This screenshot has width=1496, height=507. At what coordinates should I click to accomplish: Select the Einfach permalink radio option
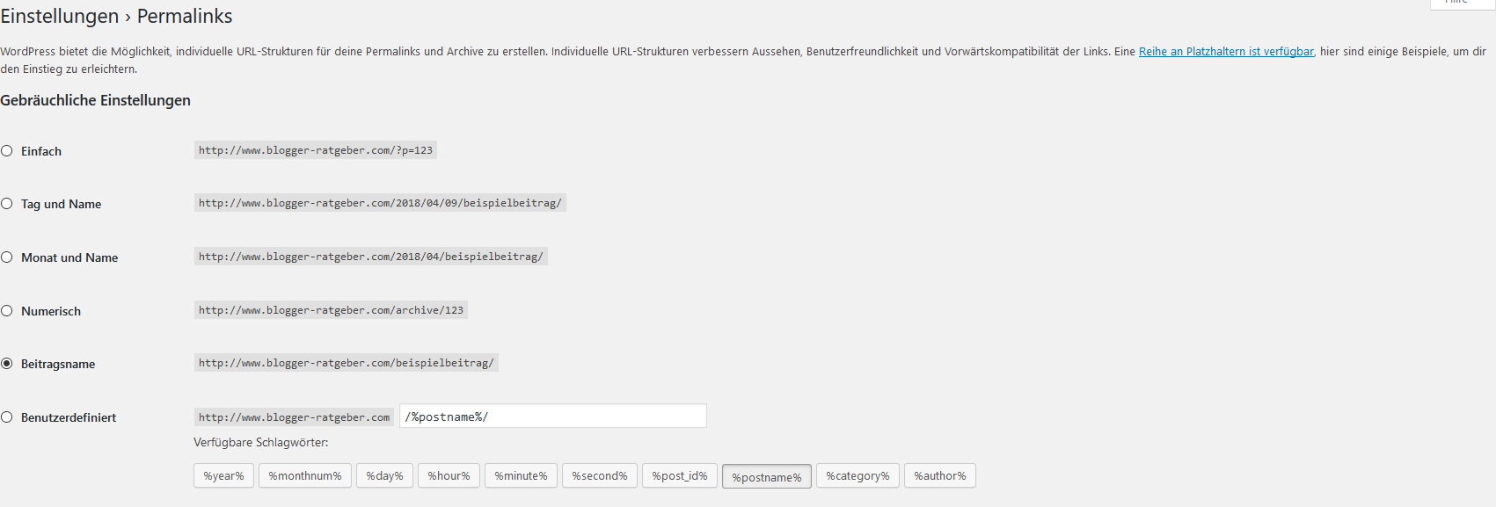[x=6, y=151]
